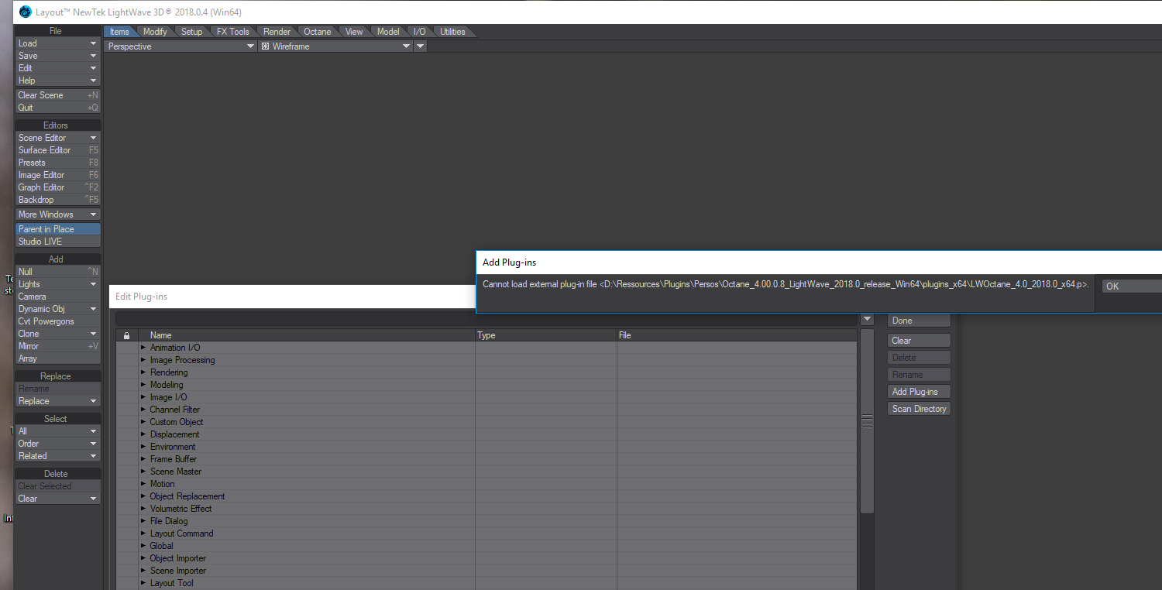The width and height of the screenshot is (1162, 590).
Task: Select the Displacement row
Action: point(486,434)
